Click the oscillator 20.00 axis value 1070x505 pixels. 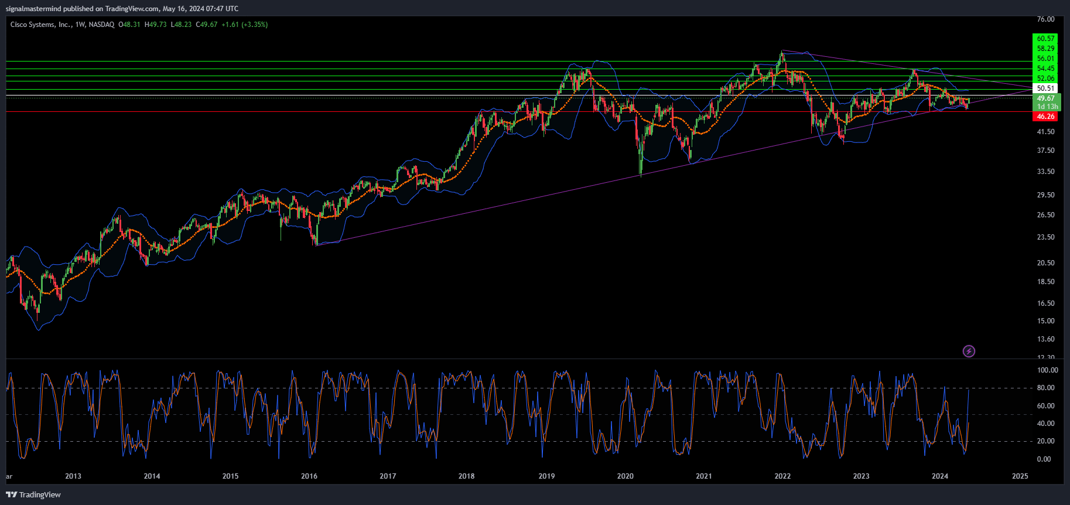pos(1045,441)
